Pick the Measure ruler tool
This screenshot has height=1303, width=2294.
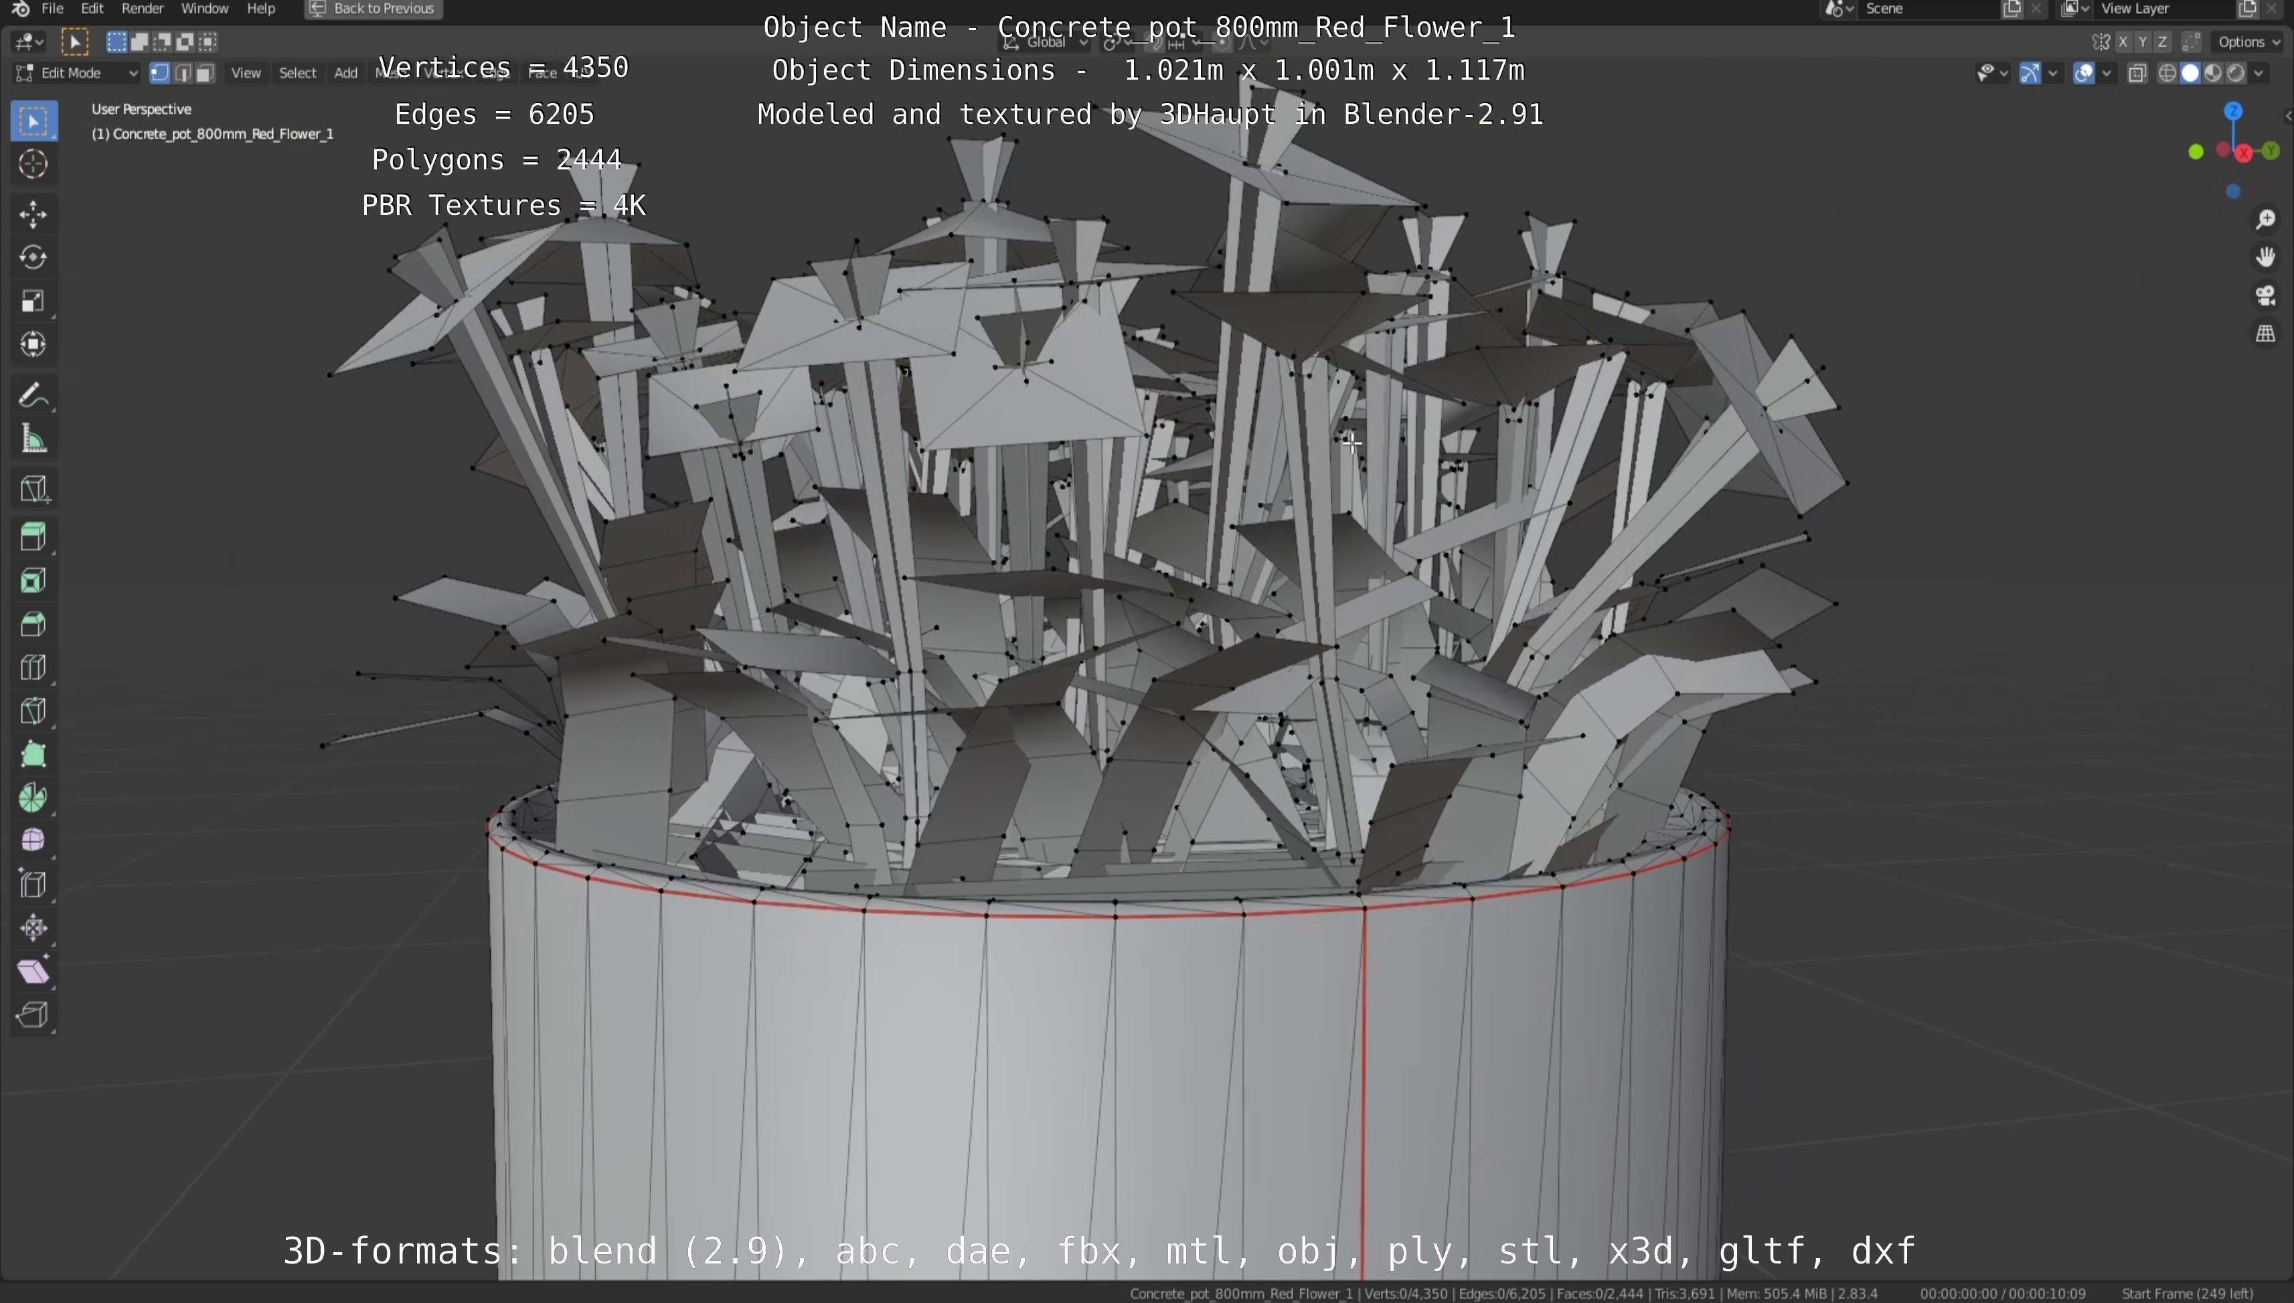(x=34, y=439)
